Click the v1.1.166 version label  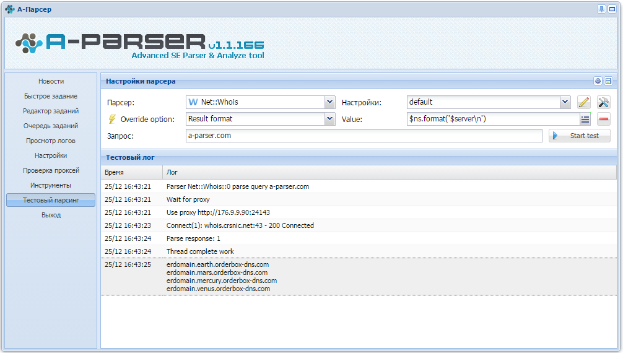(x=236, y=45)
